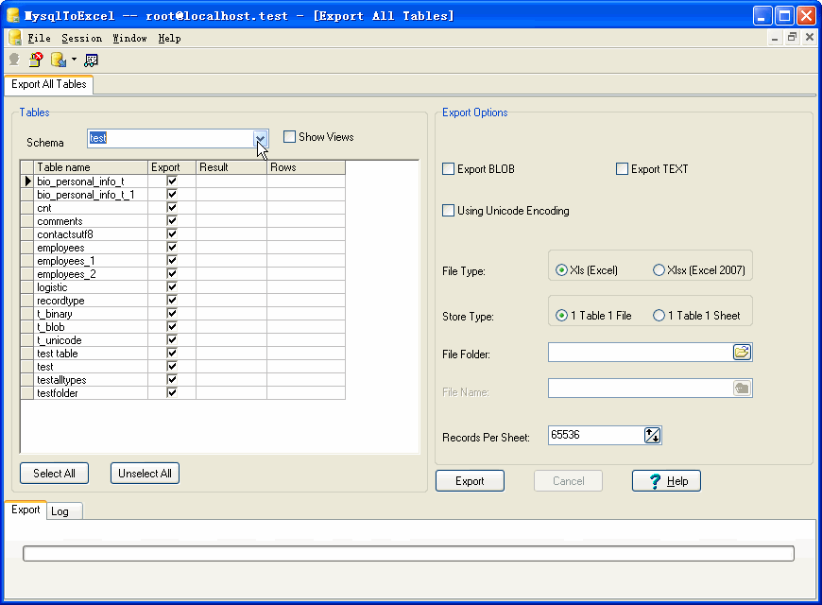Image resolution: width=822 pixels, height=605 pixels.
Task: Click the export progress bar
Action: (408, 554)
